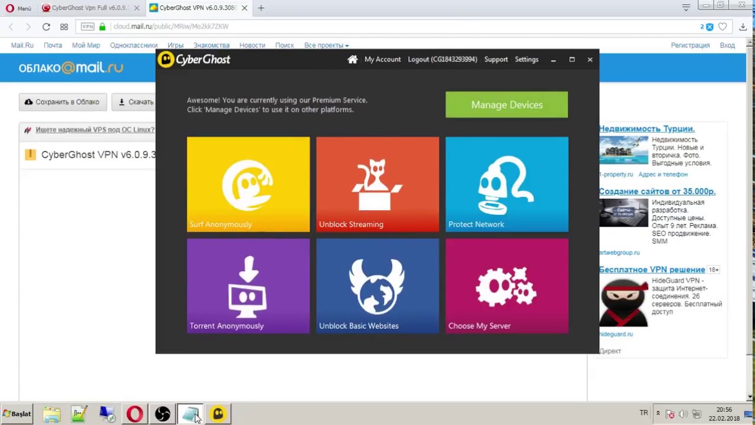This screenshot has width=755, height=425.
Task: Open My Account in CyberGhost
Action: coord(382,59)
